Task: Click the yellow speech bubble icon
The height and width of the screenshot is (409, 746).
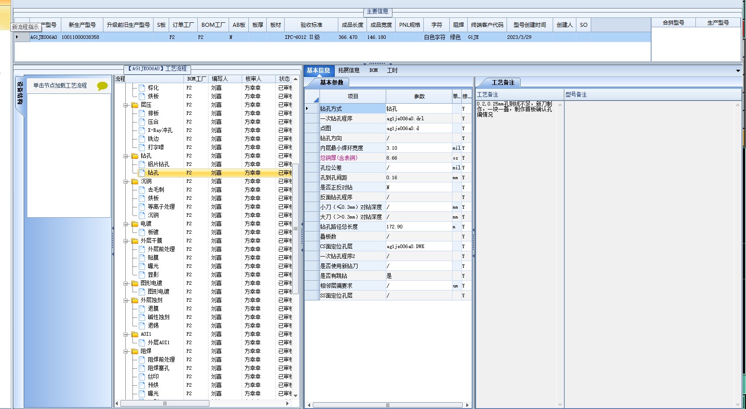Action: [x=102, y=86]
